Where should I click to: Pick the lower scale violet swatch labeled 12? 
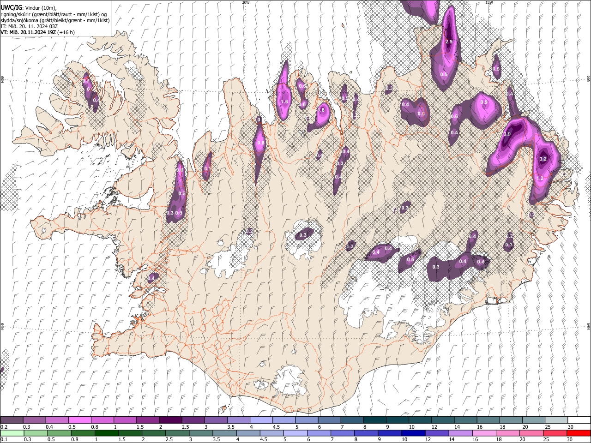pos(437,433)
